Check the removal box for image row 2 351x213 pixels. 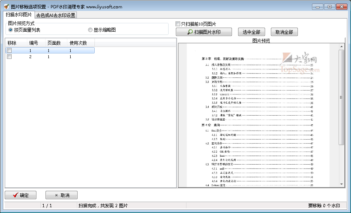click(9, 56)
